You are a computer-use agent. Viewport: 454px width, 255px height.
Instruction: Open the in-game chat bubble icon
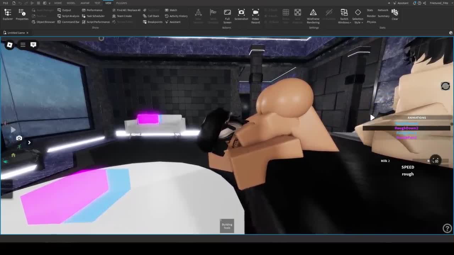click(x=33, y=45)
